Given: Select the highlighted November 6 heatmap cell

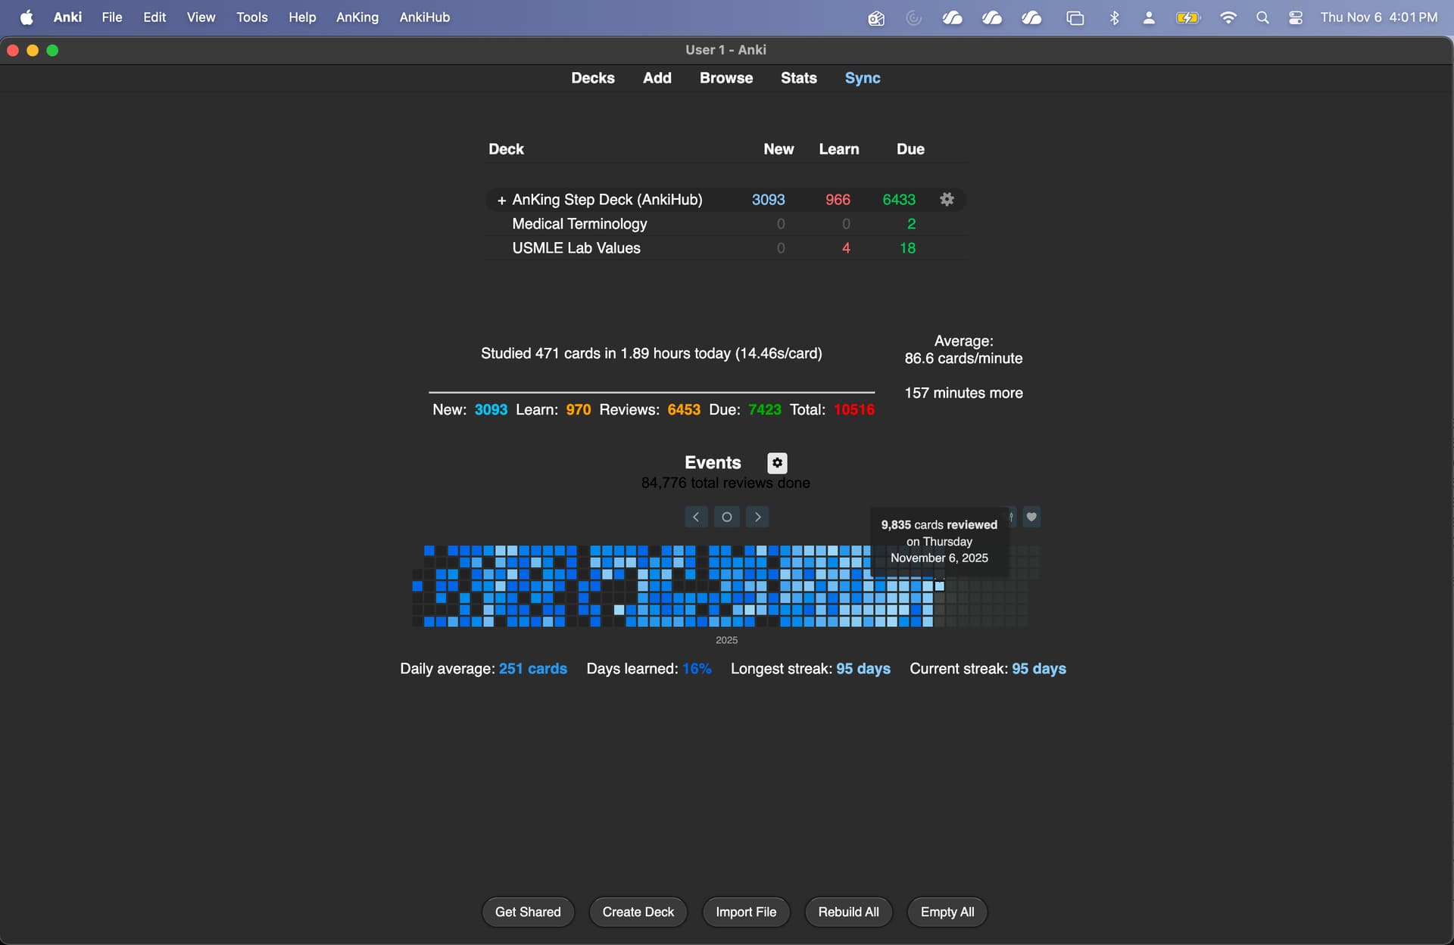Looking at the screenshot, I should coord(939,586).
